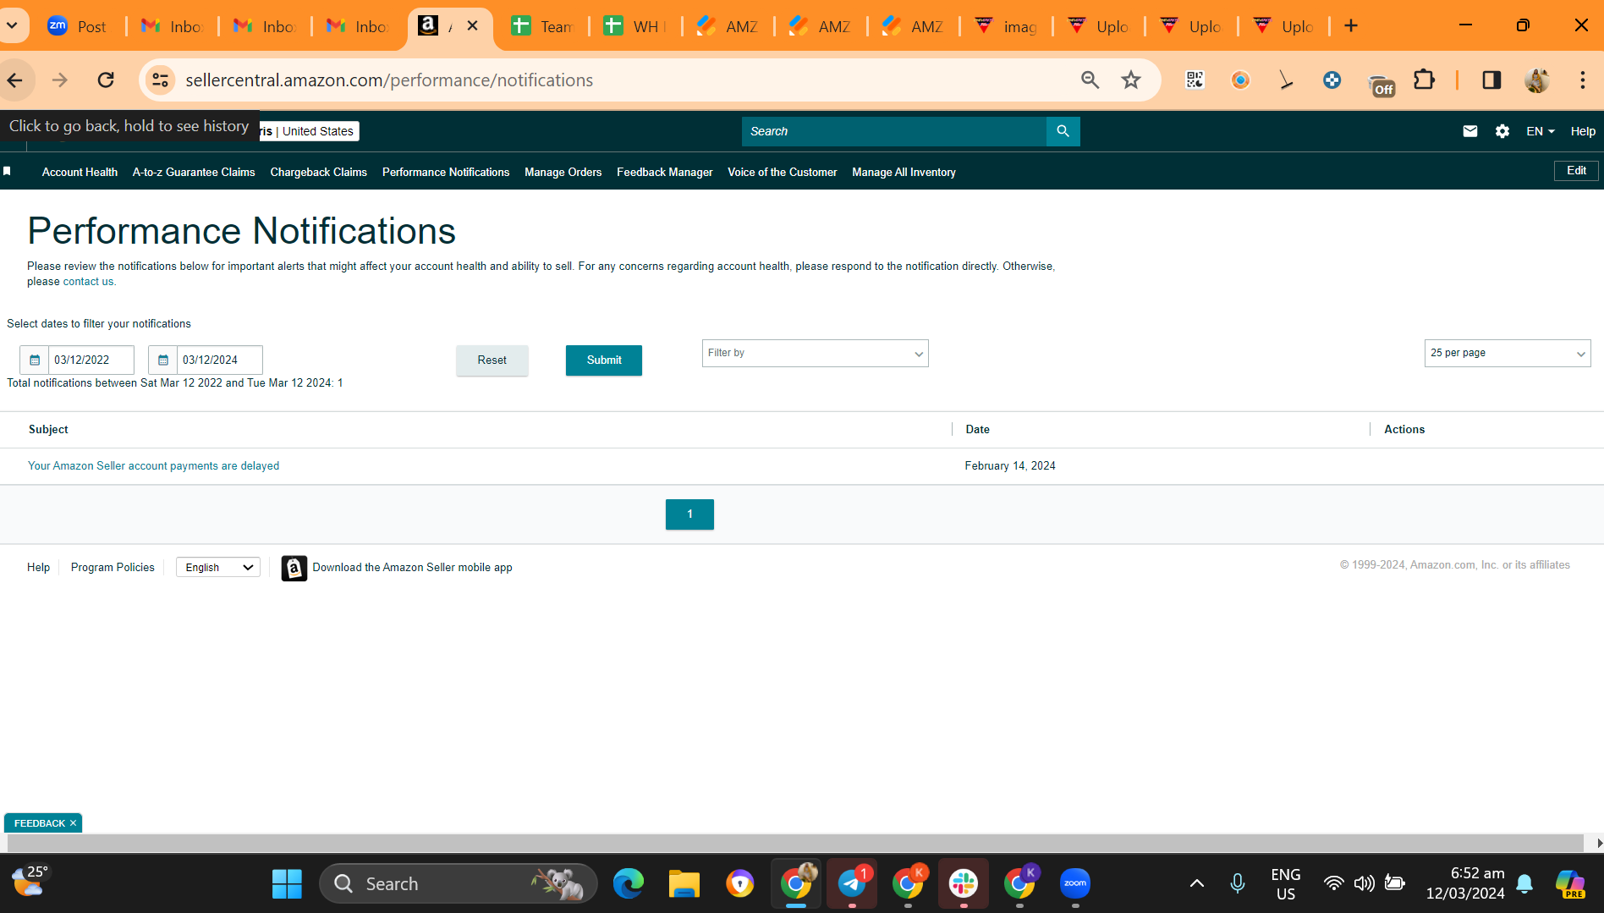Open the 25 per page dropdown
This screenshot has height=913, width=1604.
point(1507,354)
